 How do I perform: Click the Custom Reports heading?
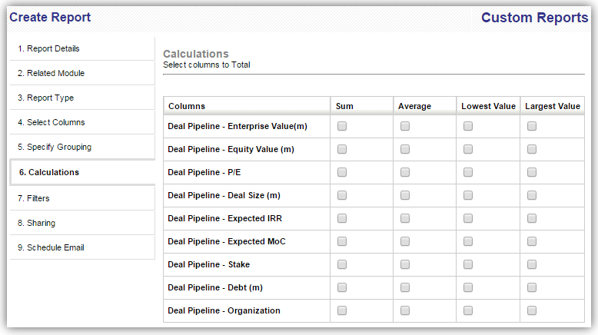coord(534,18)
